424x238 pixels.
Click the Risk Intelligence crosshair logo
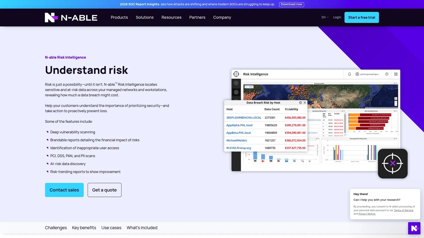coord(236,74)
